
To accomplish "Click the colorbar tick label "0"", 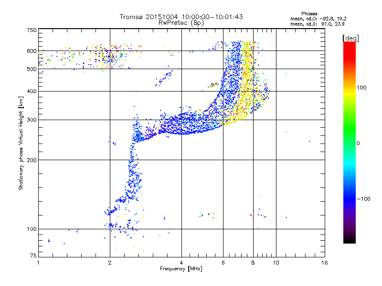I will (358, 143).
